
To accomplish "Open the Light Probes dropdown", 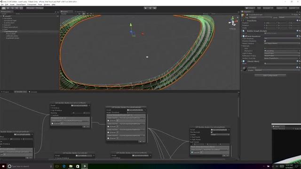I will pyautogui.click(x=282, y=53).
